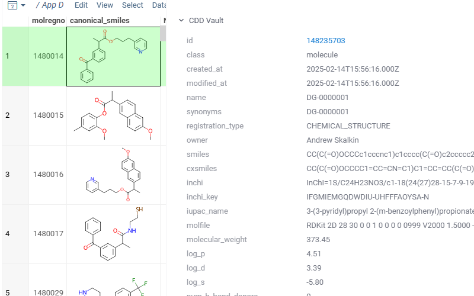Open the Select menu
474x296 pixels.
tap(132, 5)
